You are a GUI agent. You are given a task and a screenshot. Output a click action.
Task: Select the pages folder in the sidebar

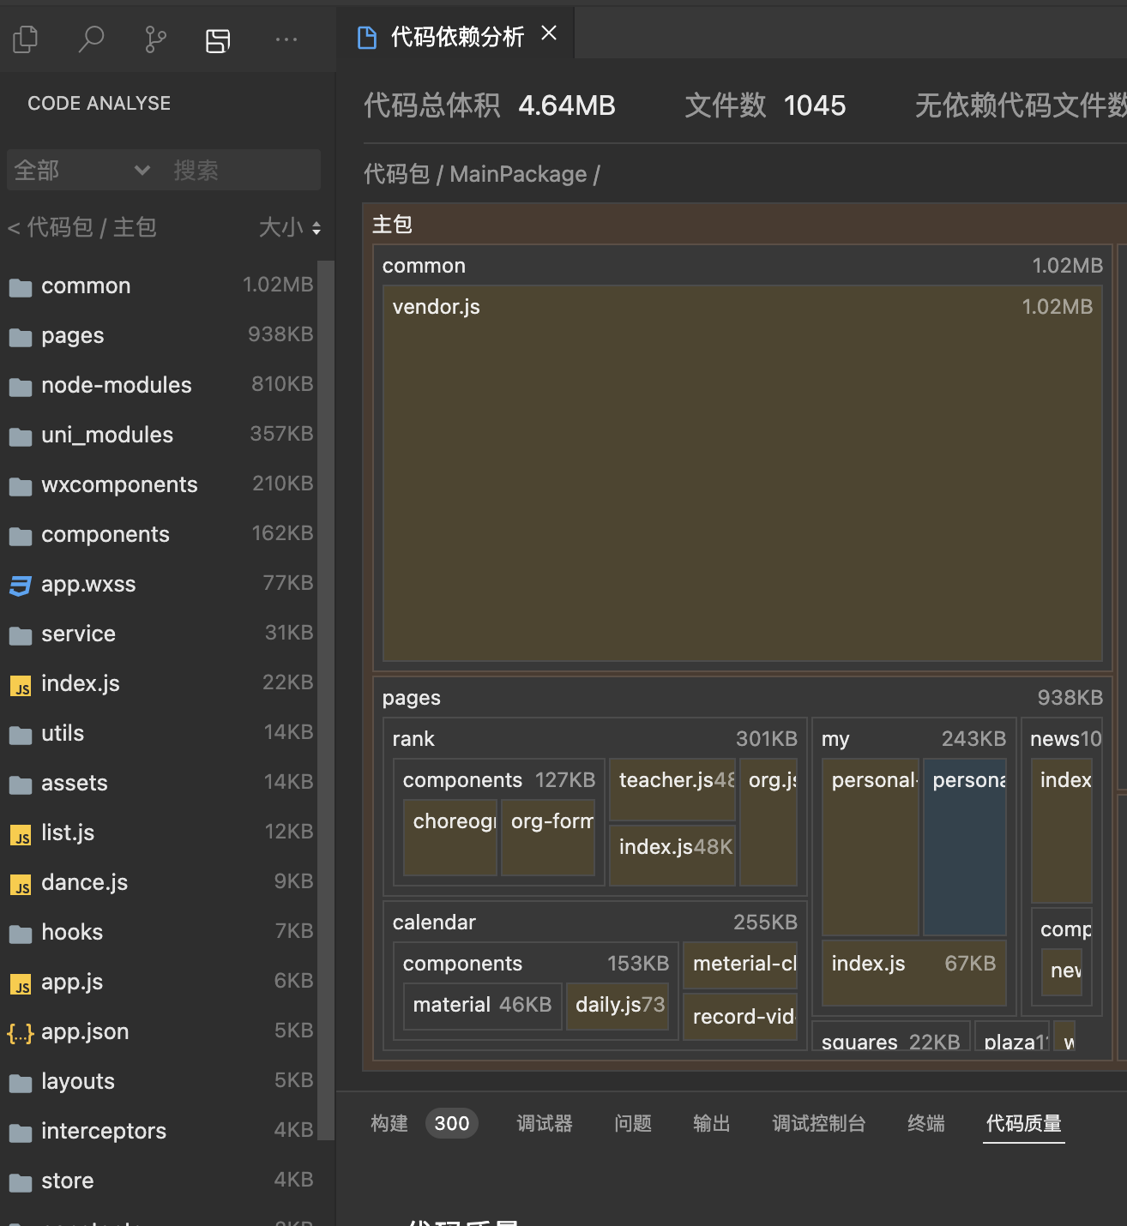[73, 335]
